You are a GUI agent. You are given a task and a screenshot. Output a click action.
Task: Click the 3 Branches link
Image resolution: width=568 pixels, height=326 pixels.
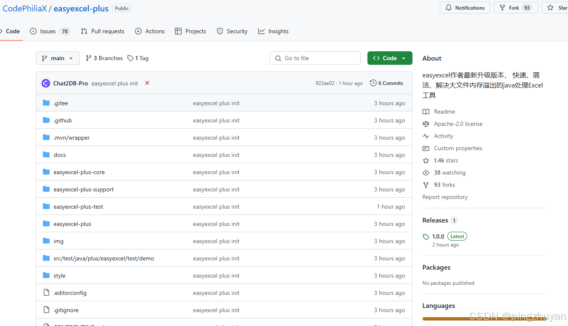pyautogui.click(x=104, y=58)
